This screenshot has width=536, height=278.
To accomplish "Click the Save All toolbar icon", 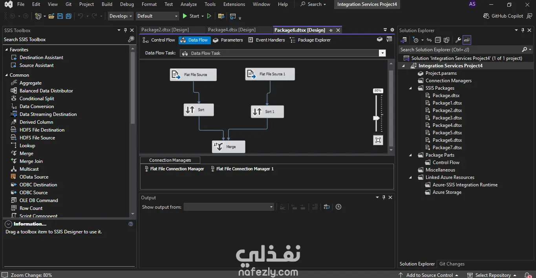I will pos(69,16).
